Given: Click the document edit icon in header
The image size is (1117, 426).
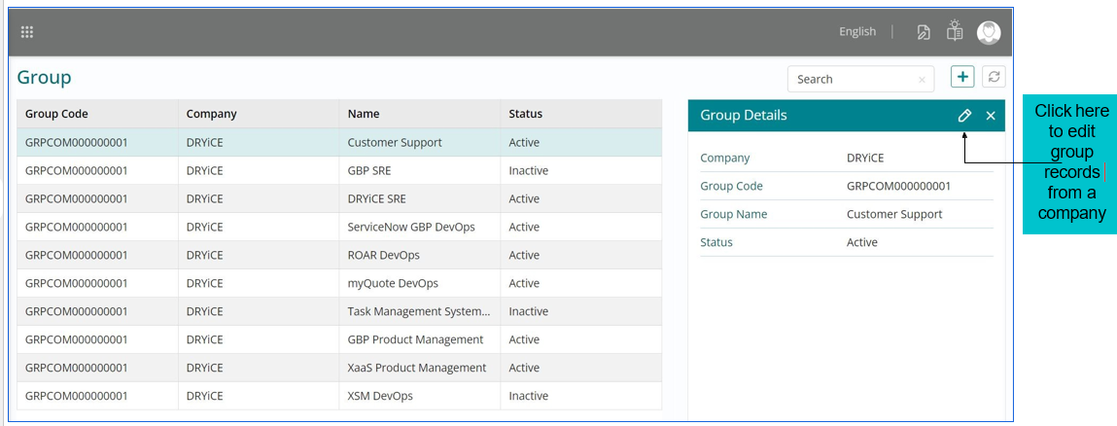Looking at the screenshot, I should pos(924,32).
